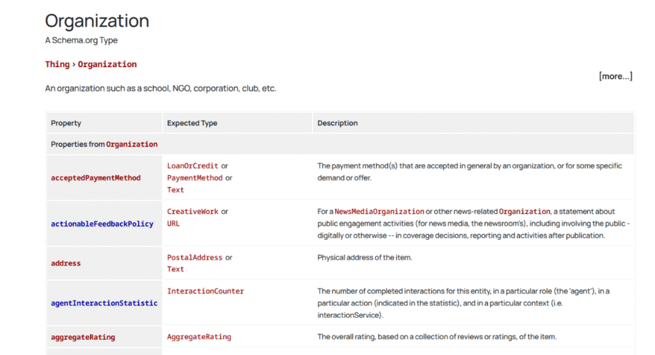The height and width of the screenshot is (355, 655).
Task: View the InteractionCounter type page
Action: [x=205, y=291]
